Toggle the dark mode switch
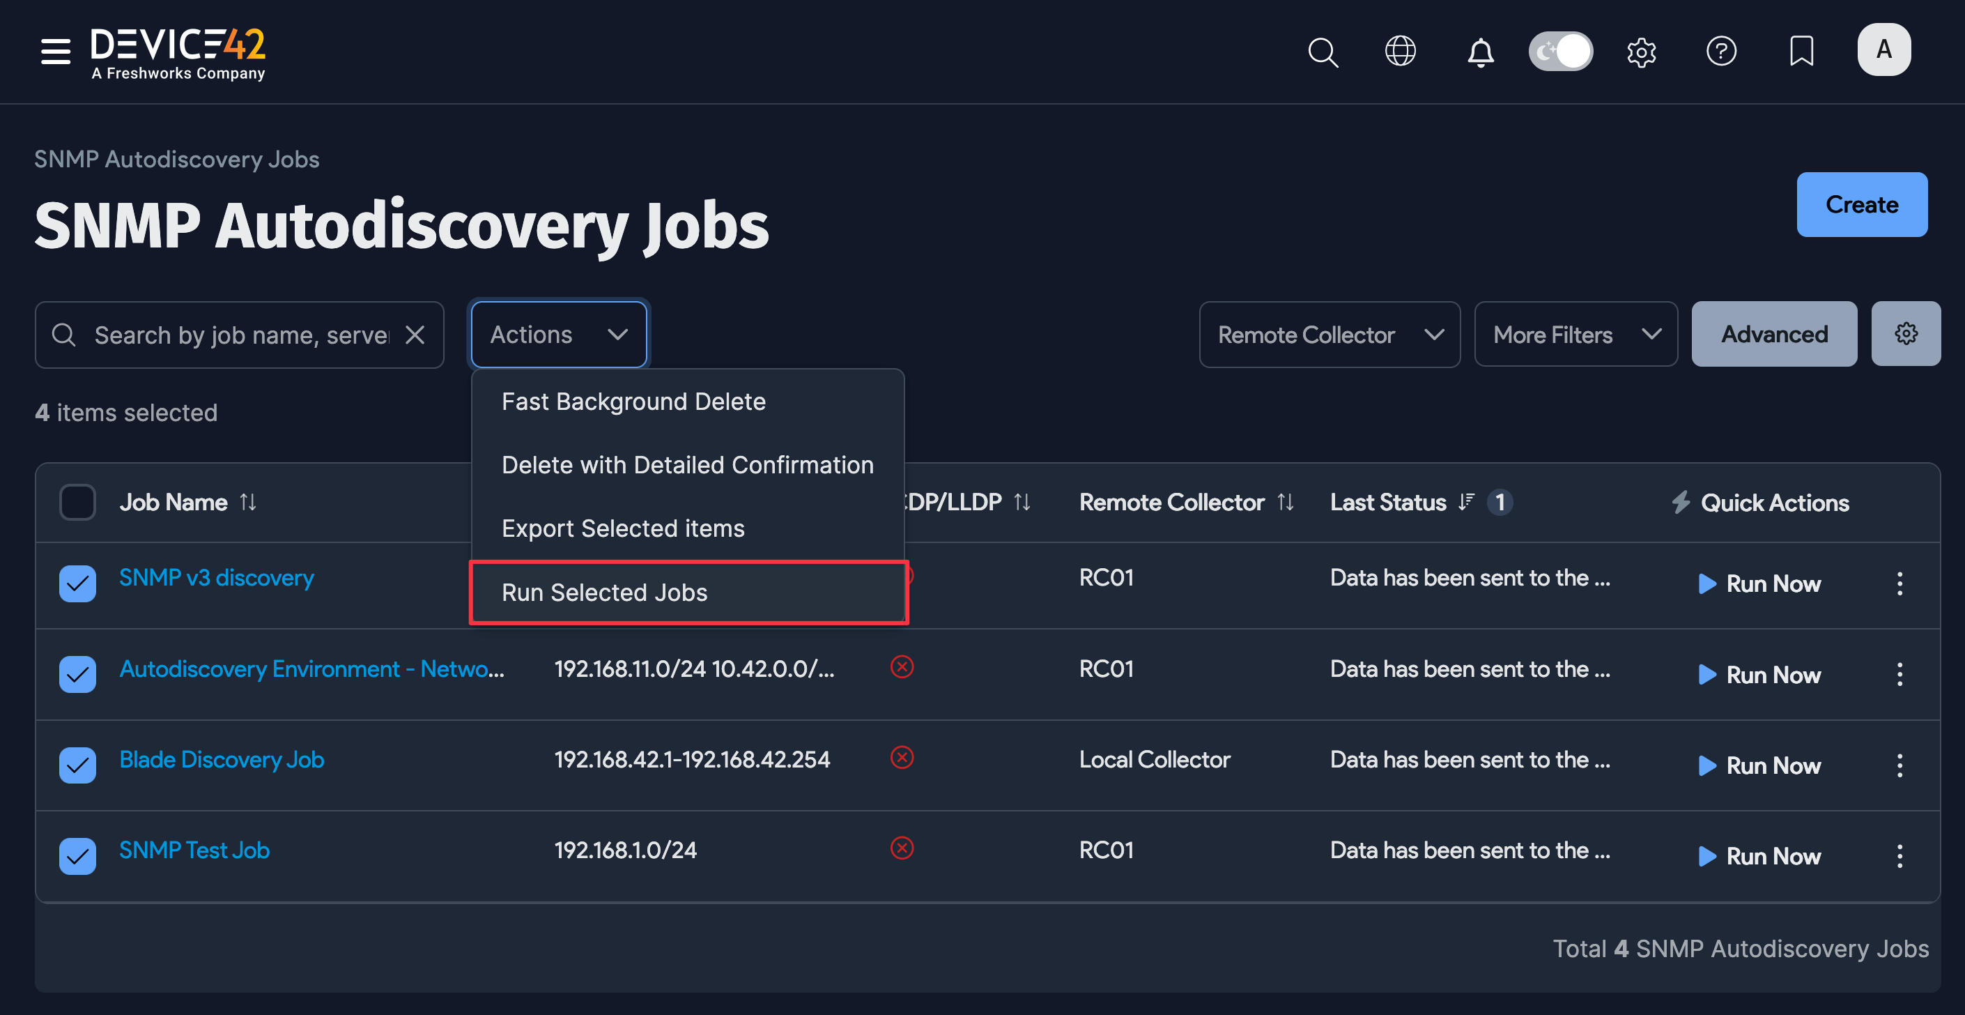 1561,51
